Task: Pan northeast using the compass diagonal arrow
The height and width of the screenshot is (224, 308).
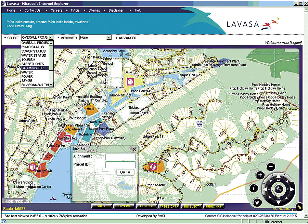Action: tap(287, 180)
